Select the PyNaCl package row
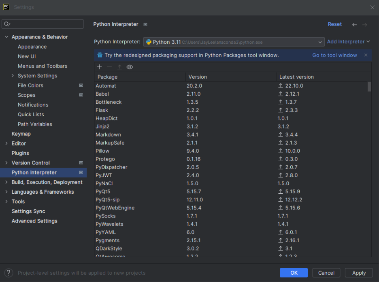The image size is (379, 282). tap(231, 183)
